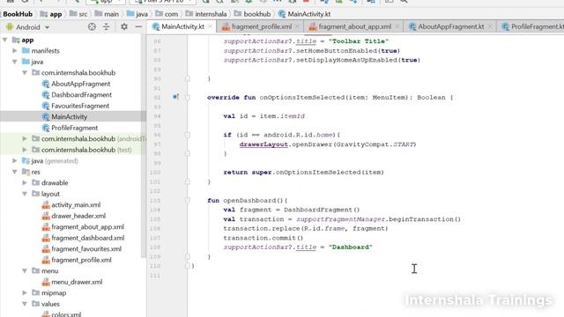This screenshot has height=317, width=564.
Task: Click the collapse all icon in project panel
Action: (106, 26)
